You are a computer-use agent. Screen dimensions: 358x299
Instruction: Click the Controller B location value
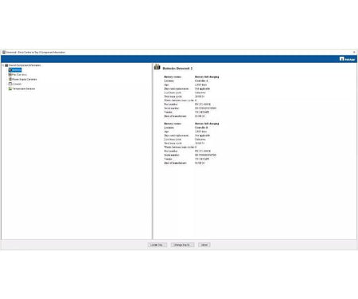(201, 128)
